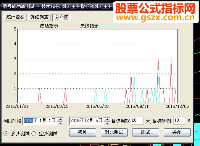Click the 2016/12/05 axis date label
Image resolution: width=200 pixels, height=146 pixels.
point(177,106)
